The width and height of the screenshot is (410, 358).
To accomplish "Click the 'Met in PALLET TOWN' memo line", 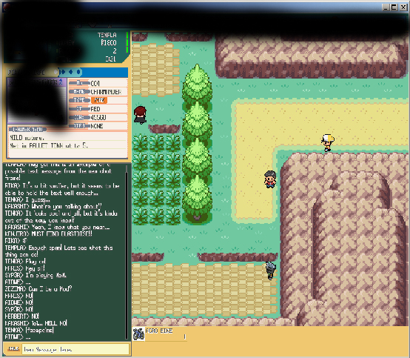I will [x=49, y=145].
